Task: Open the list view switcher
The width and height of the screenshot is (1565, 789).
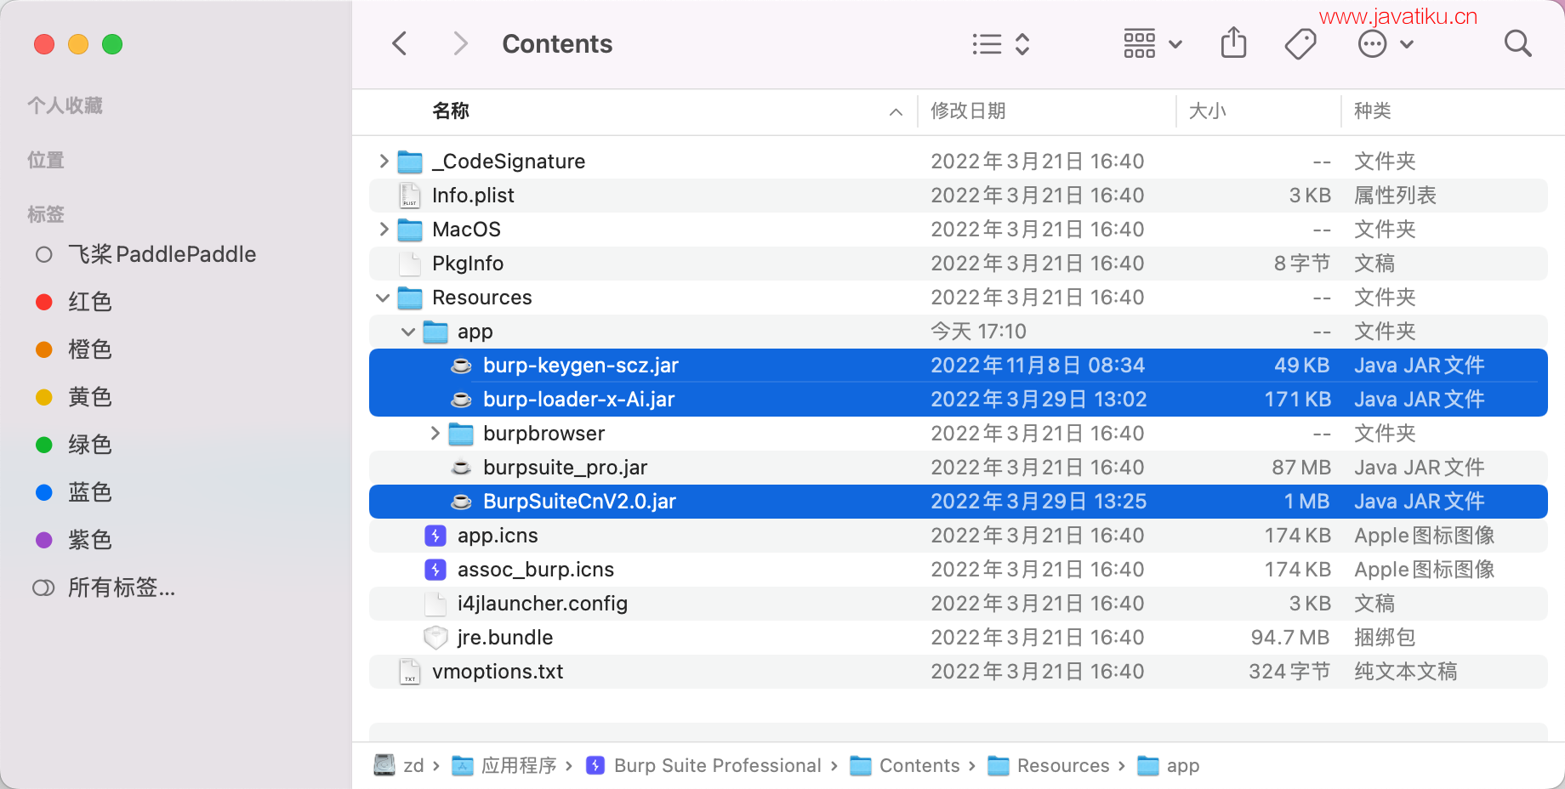Action: [1001, 44]
